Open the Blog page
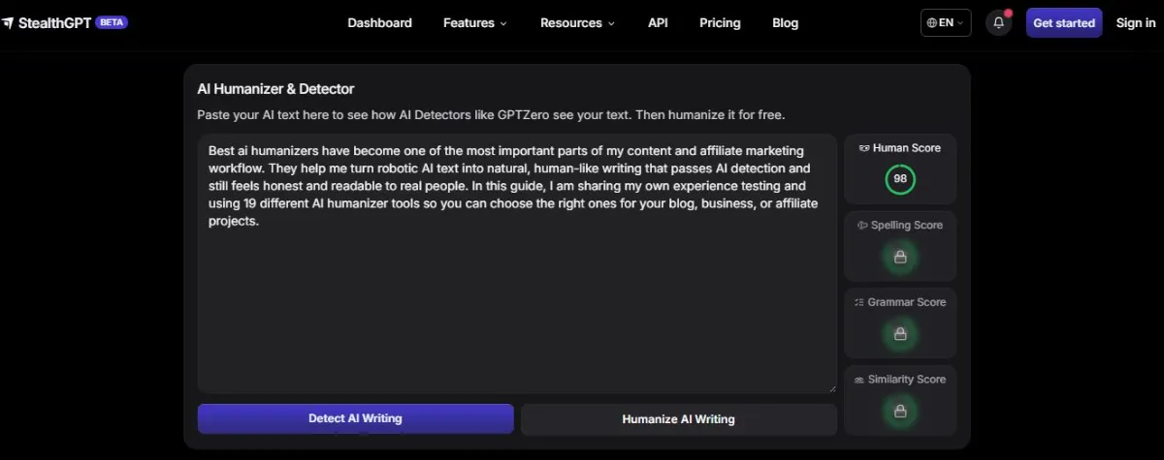This screenshot has width=1164, height=460. pos(786,23)
